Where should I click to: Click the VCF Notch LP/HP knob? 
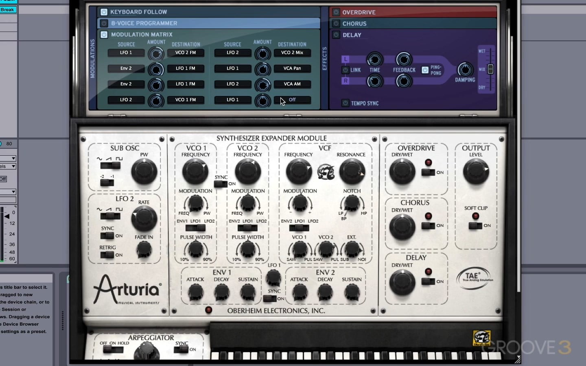coord(352,203)
